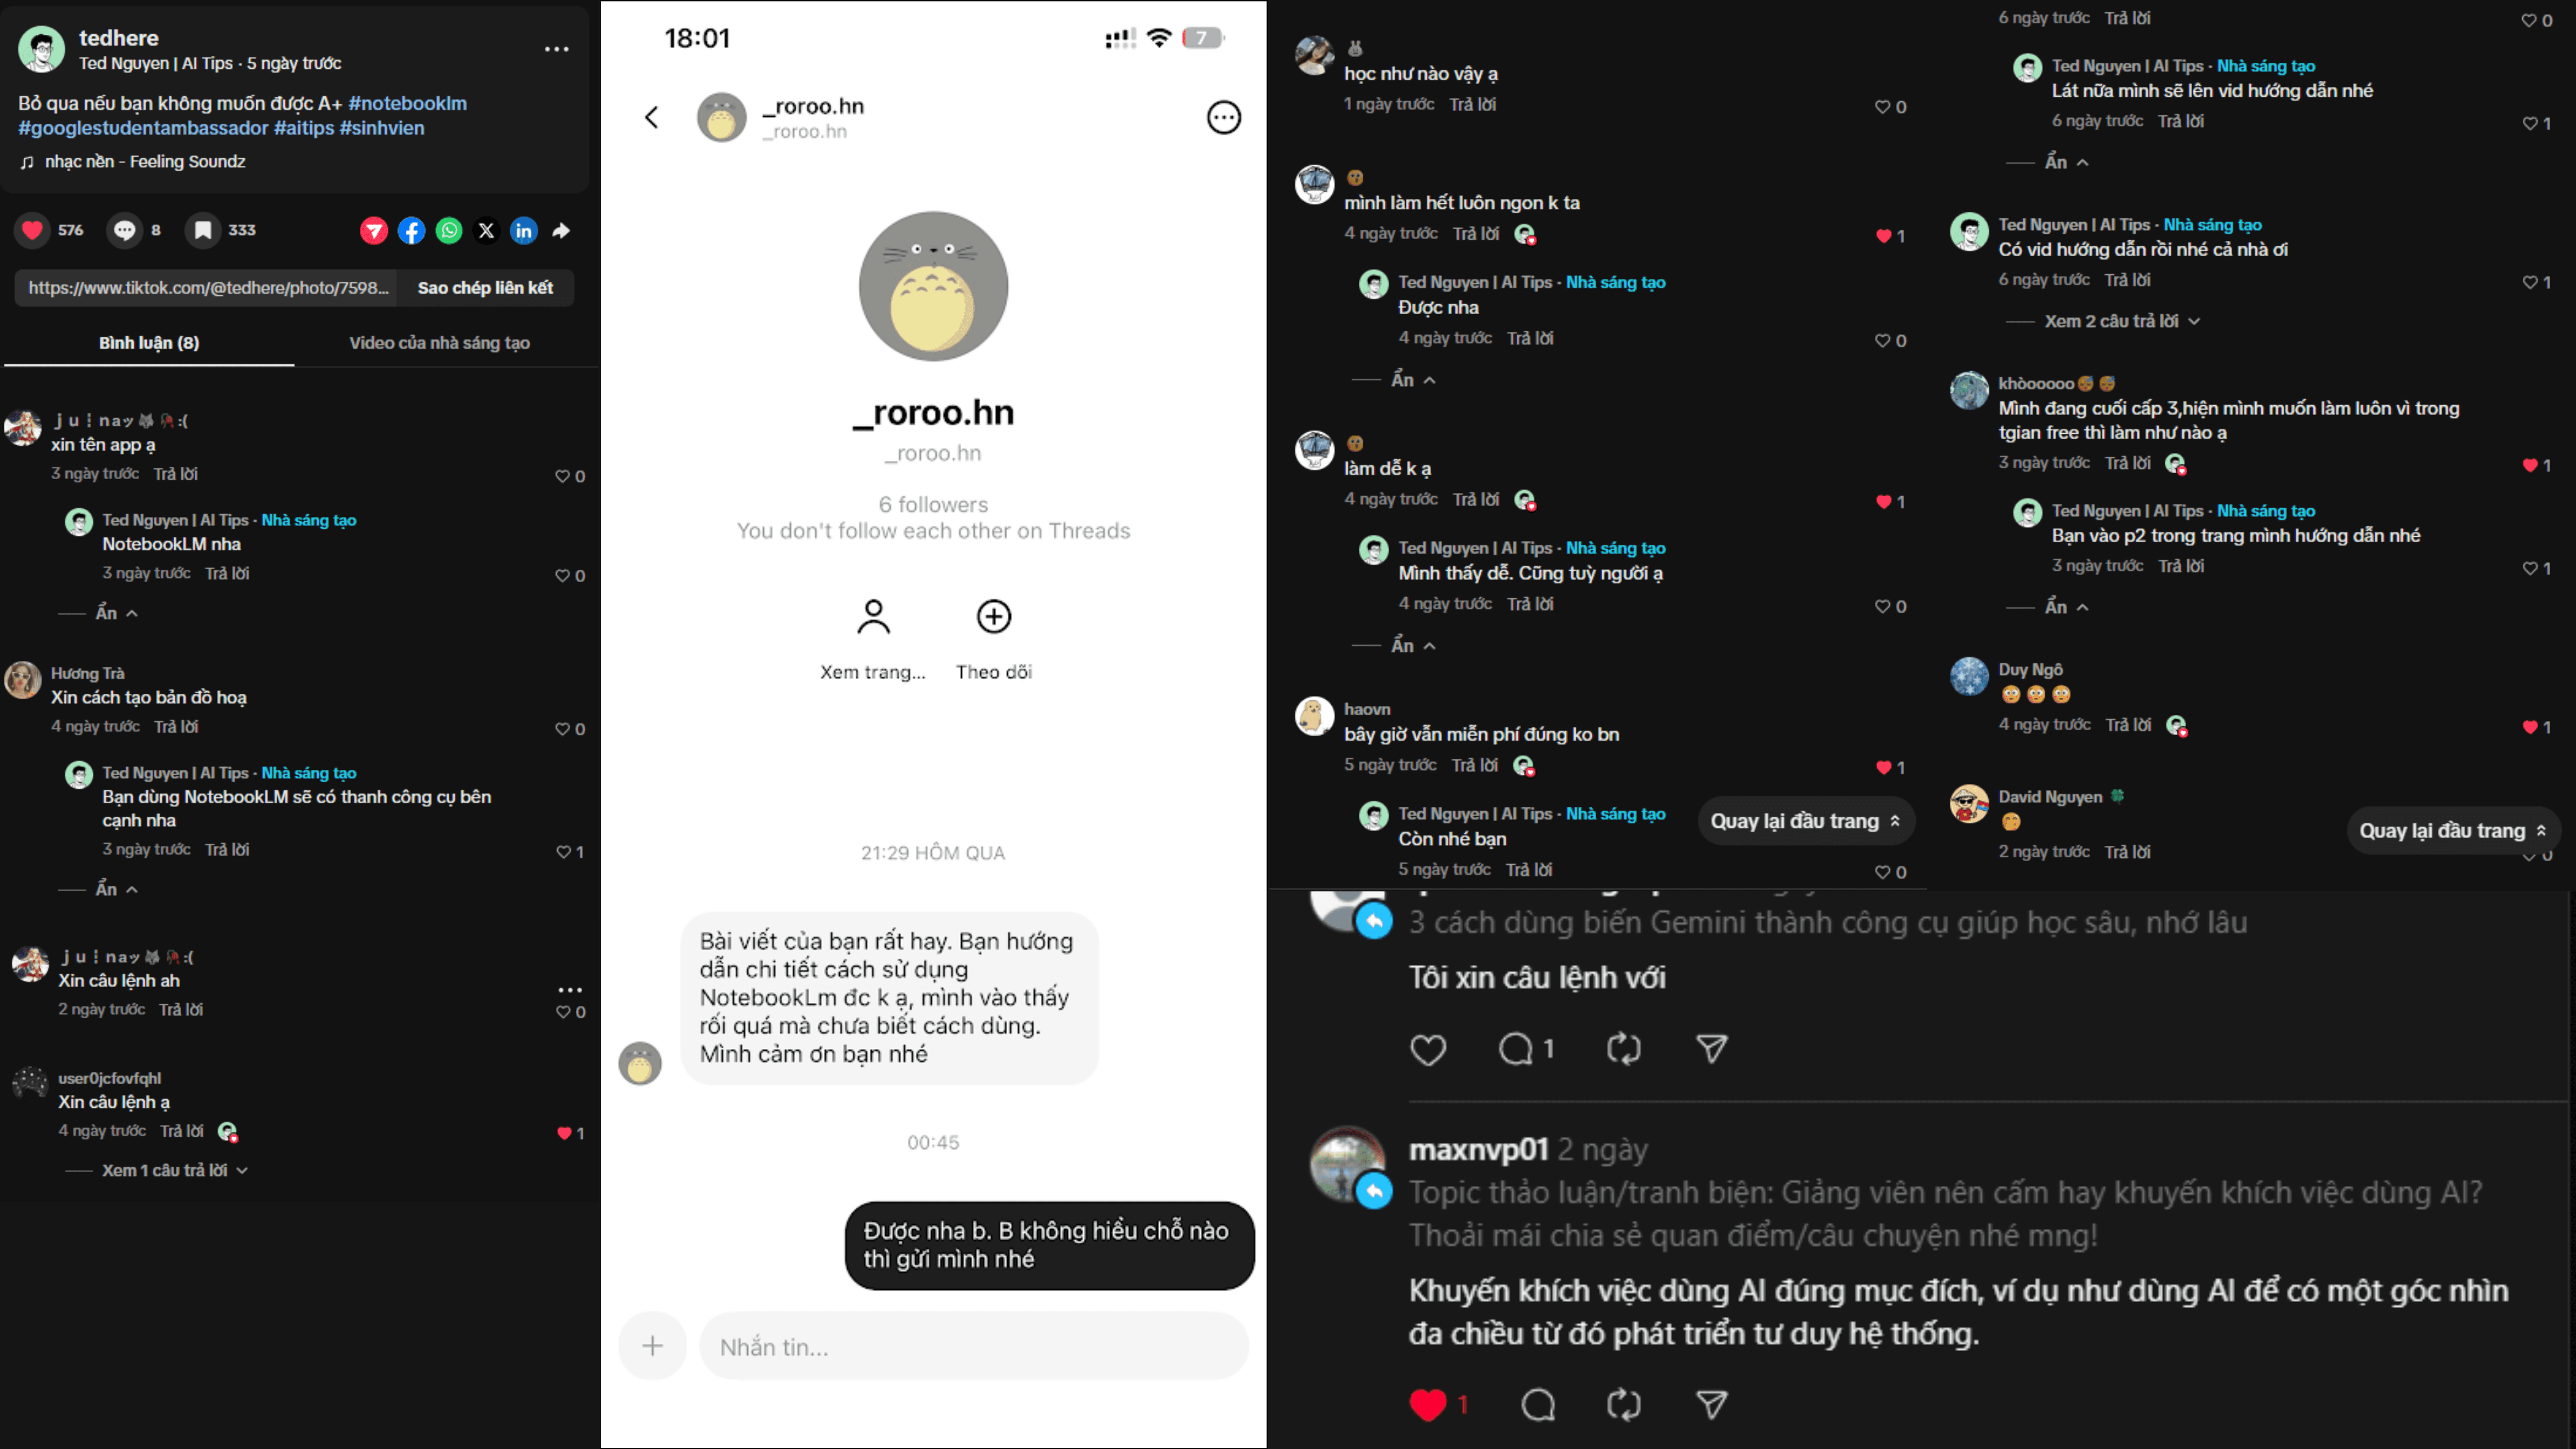Open tedhere post more options menu
Screen dimensions: 2576x1449
[x=557, y=49]
